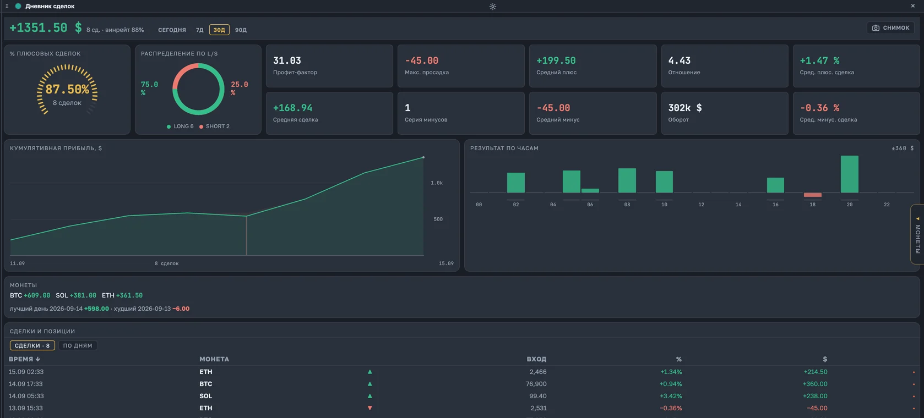
Task: Click the long/short donut chart
Action: (198, 89)
